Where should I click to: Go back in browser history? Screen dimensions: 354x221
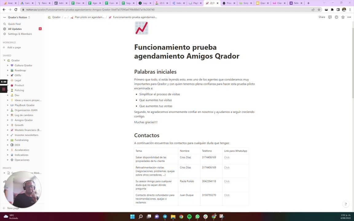pyautogui.click(x=4, y=10)
